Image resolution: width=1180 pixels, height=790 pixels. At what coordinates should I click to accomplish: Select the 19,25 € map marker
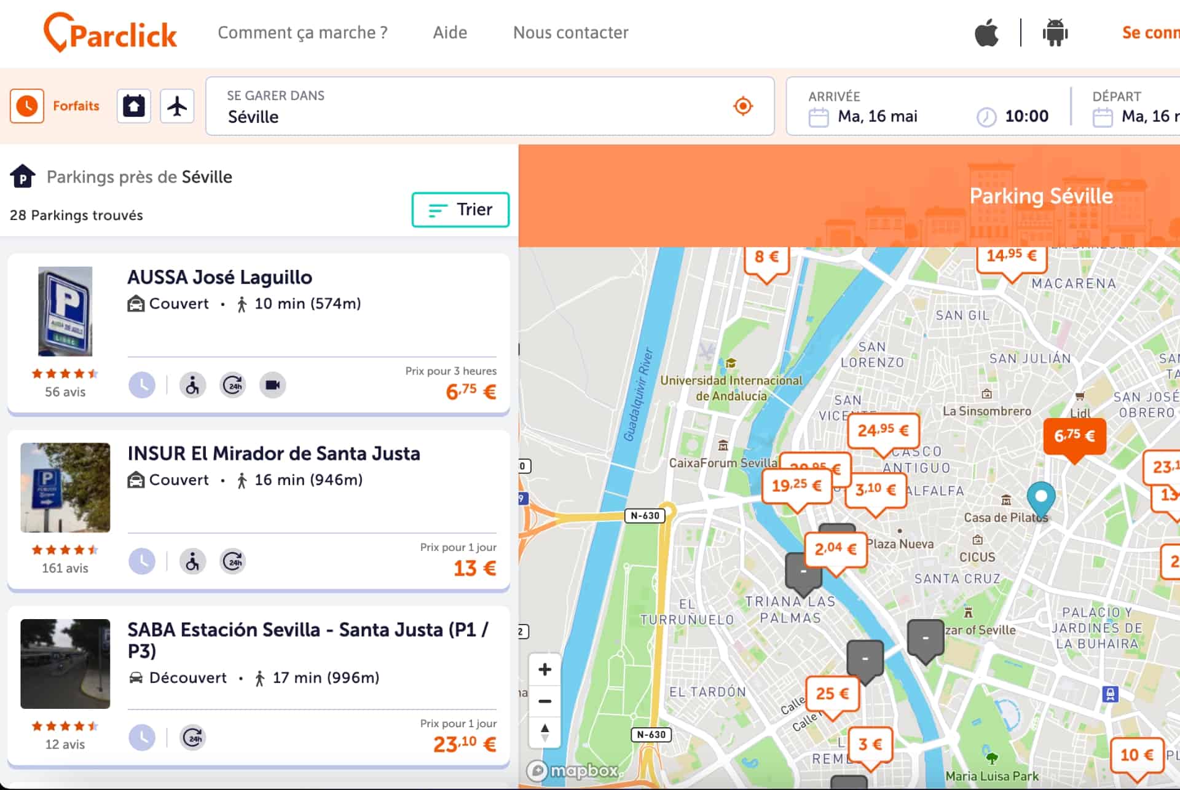tap(796, 486)
